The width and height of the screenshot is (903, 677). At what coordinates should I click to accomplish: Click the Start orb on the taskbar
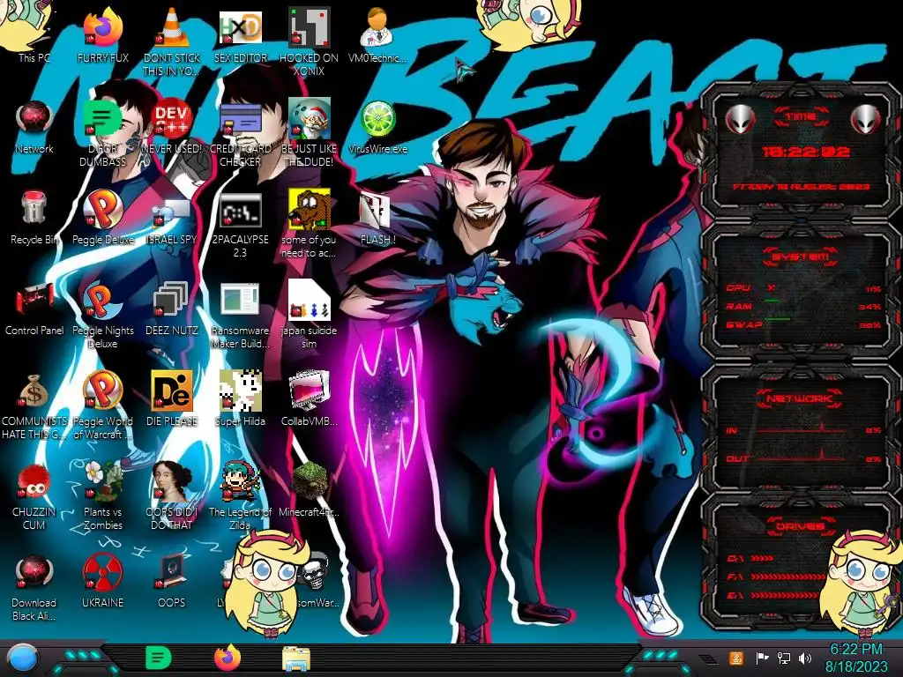click(x=23, y=658)
